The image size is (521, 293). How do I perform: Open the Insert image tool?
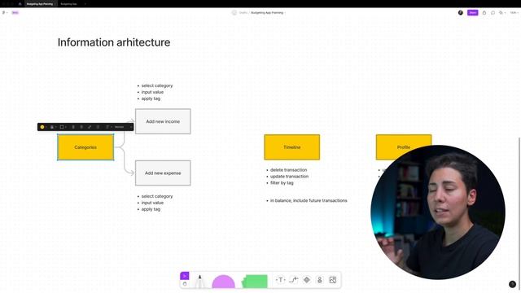tap(333, 280)
